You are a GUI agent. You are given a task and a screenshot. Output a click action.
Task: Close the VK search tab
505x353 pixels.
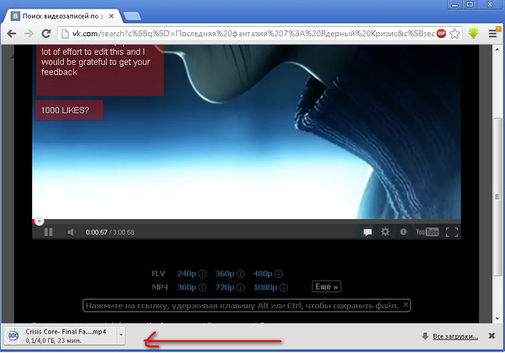[x=111, y=16]
